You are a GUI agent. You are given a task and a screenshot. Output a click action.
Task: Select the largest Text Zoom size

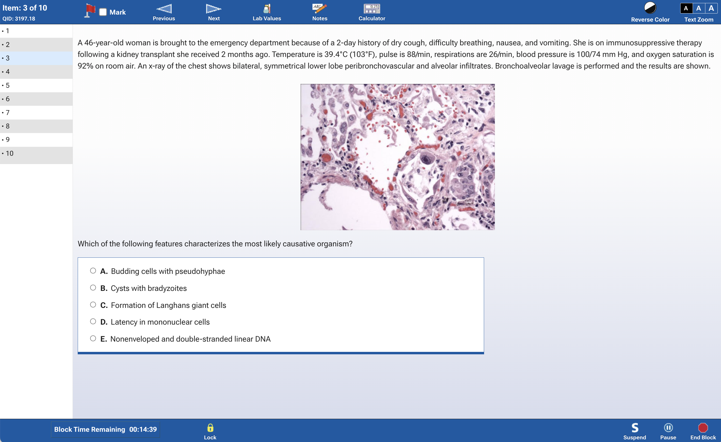point(712,8)
